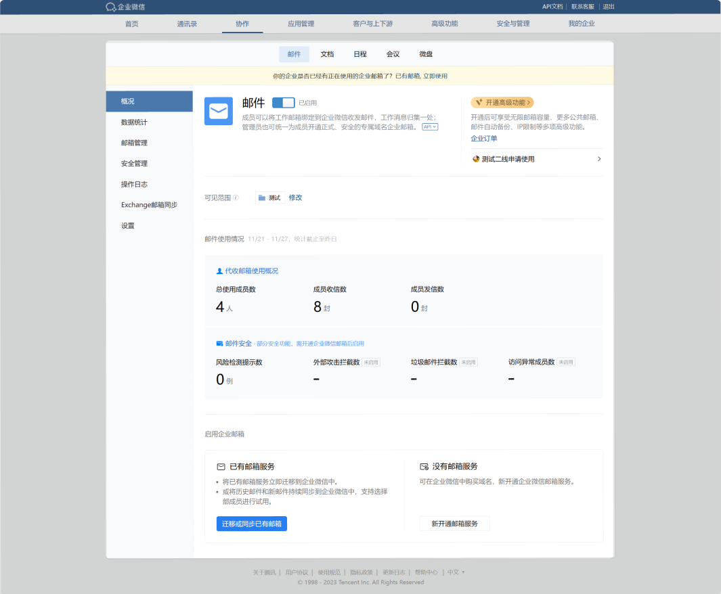
Task: Click the 开通高级功能 badge
Action: [502, 103]
